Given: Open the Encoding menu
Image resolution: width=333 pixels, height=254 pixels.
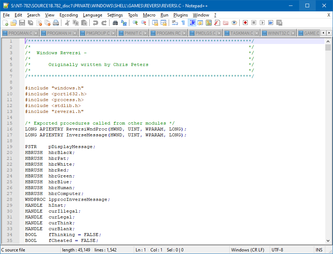Looking at the screenshot, I should [x=69, y=15].
